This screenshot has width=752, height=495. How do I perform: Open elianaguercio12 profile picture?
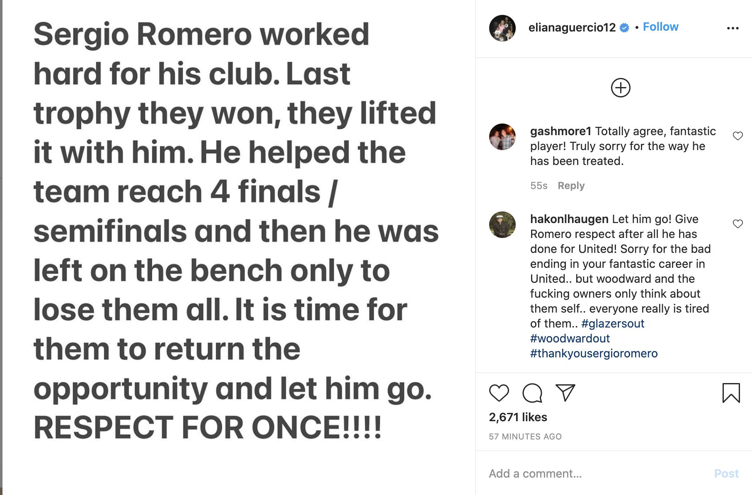pos(502,28)
